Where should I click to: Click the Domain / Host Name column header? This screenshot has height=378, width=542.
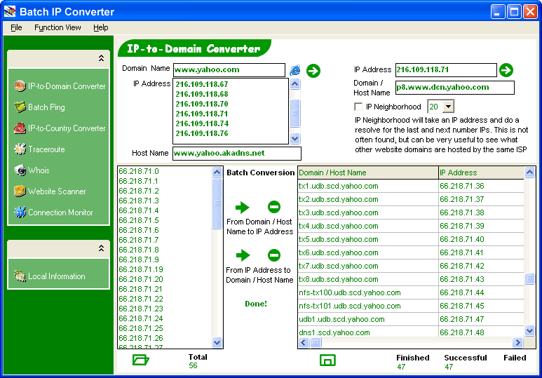368,173
